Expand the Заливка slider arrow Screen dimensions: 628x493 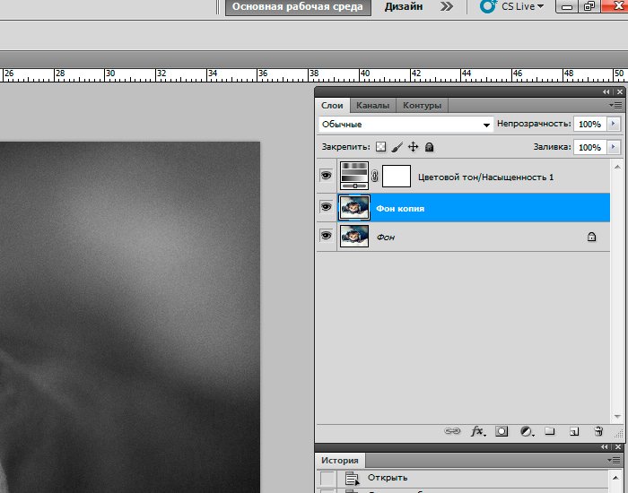click(x=614, y=147)
